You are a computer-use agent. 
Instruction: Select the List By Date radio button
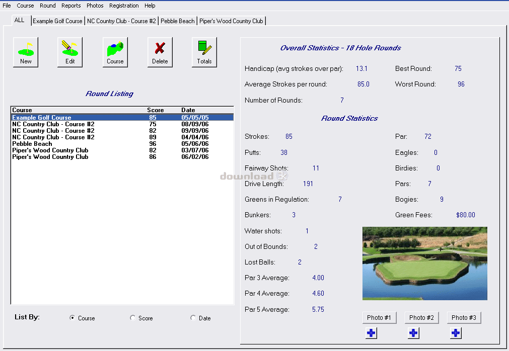click(x=193, y=318)
